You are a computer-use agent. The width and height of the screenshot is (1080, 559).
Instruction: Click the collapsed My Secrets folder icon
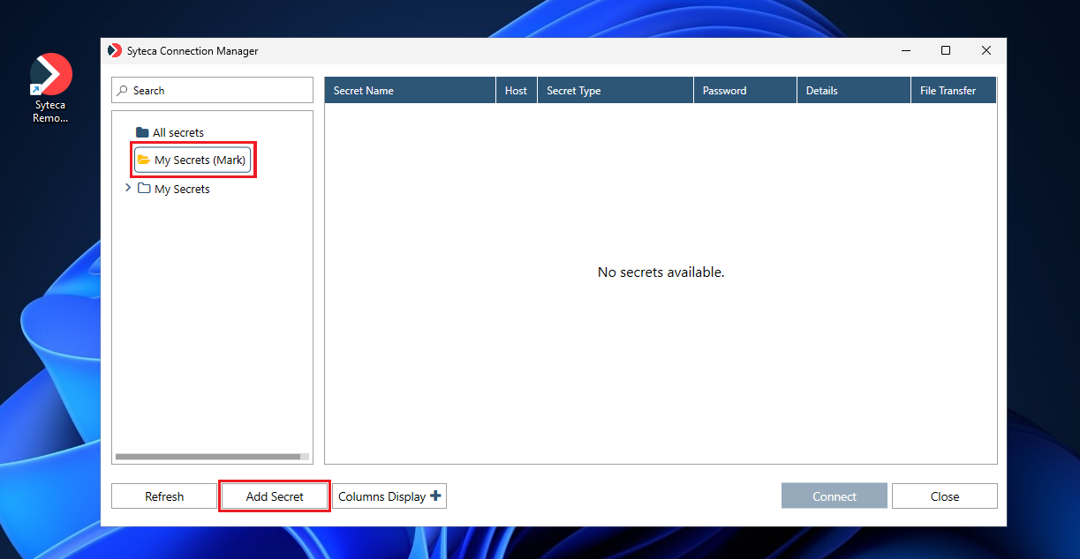click(145, 189)
